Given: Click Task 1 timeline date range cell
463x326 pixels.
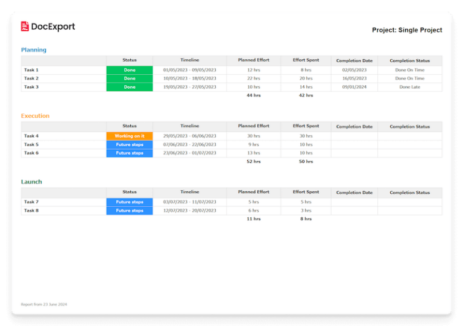Looking at the screenshot, I should tap(189, 70).
